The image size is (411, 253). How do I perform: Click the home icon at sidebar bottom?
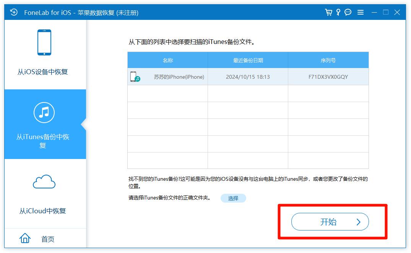tap(25, 238)
